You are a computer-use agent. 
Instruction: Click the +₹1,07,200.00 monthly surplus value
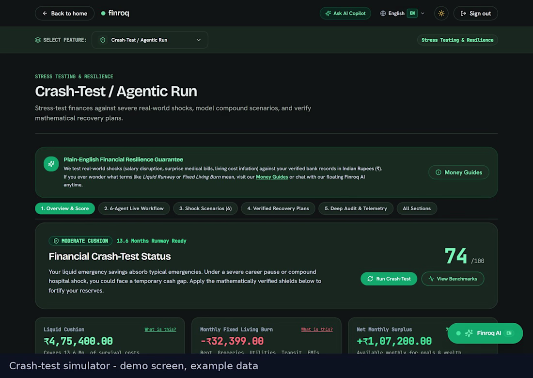point(394,341)
